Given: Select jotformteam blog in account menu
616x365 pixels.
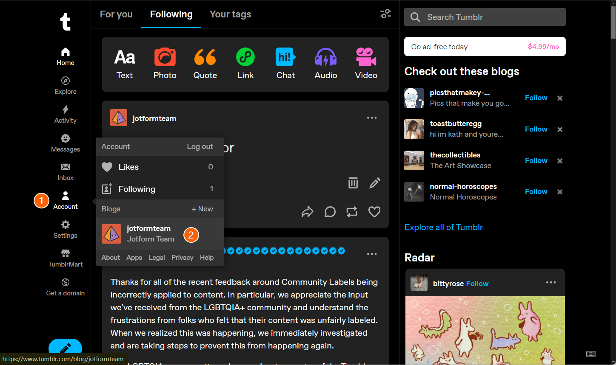Looking at the screenshot, I should pos(160,234).
